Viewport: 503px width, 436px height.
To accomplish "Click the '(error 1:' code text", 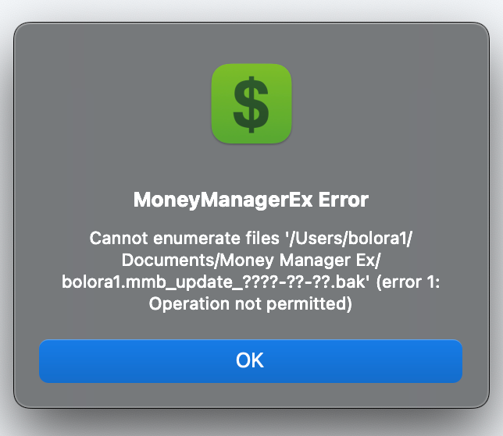I will [408, 282].
